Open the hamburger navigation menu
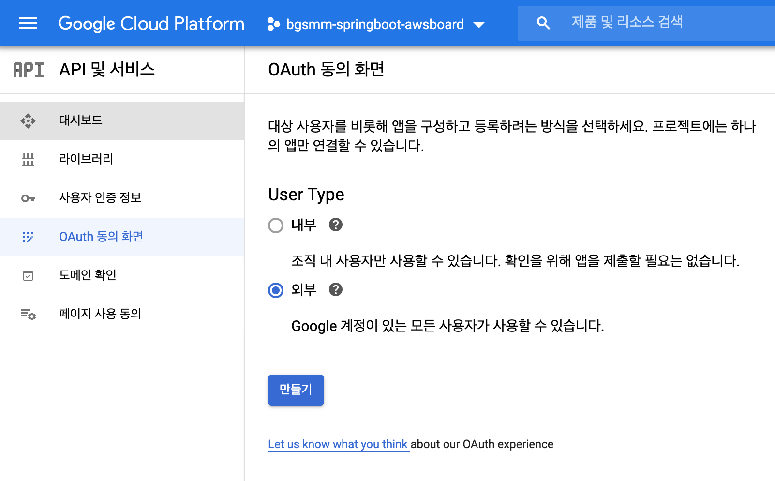The height and width of the screenshot is (481, 775). point(28,23)
